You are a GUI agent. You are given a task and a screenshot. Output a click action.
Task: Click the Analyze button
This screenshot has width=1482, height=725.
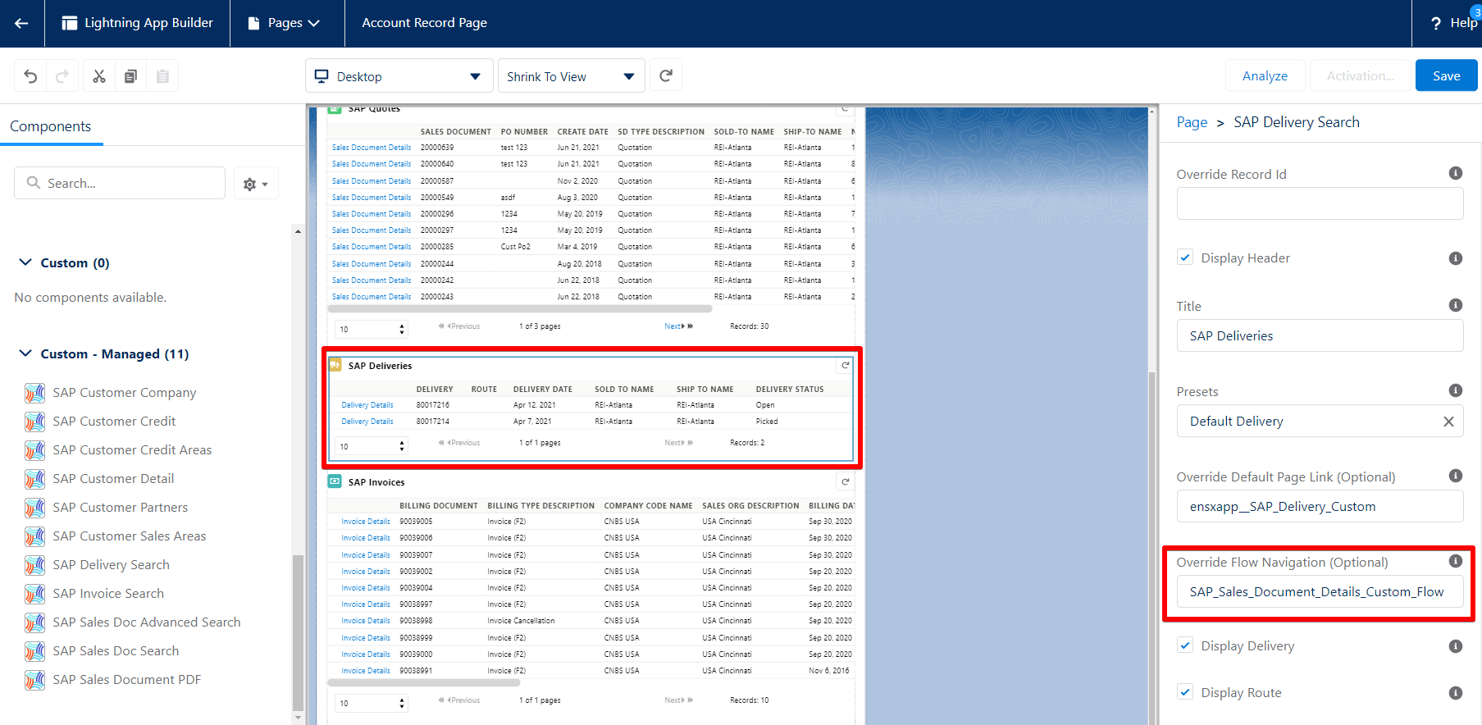coord(1265,76)
